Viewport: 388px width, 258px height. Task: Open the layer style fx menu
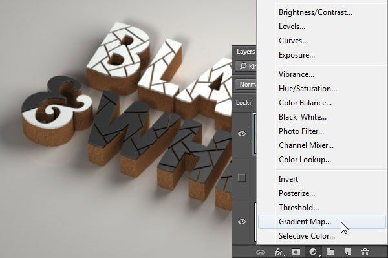(279, 252)
